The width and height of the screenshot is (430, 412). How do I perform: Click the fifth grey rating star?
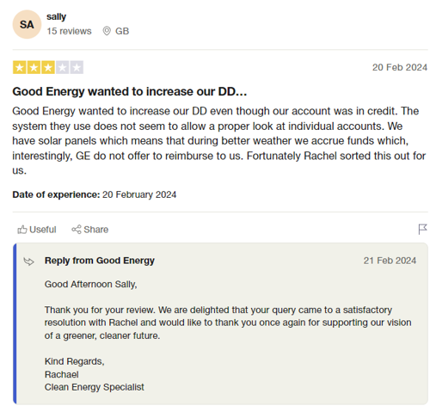coord(77,68)
